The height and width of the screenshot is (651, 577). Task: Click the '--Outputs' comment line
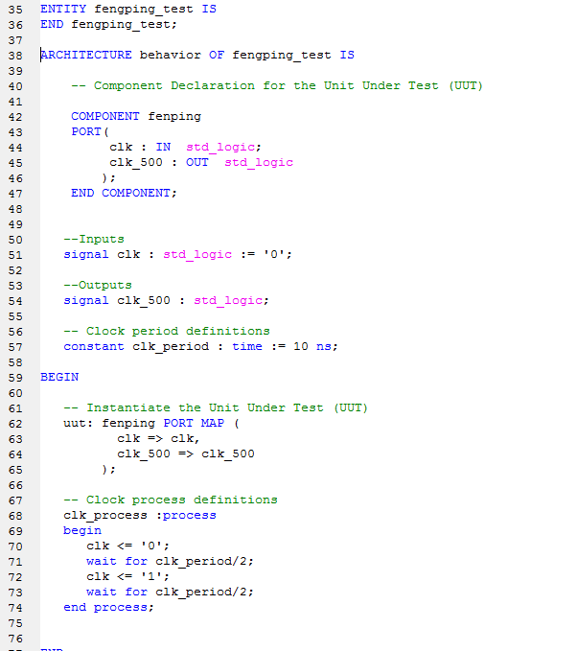(x=98, y=285)
